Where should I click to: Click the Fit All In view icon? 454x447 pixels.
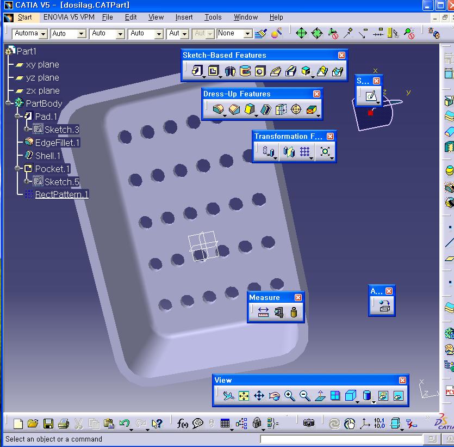click(244, 396)
